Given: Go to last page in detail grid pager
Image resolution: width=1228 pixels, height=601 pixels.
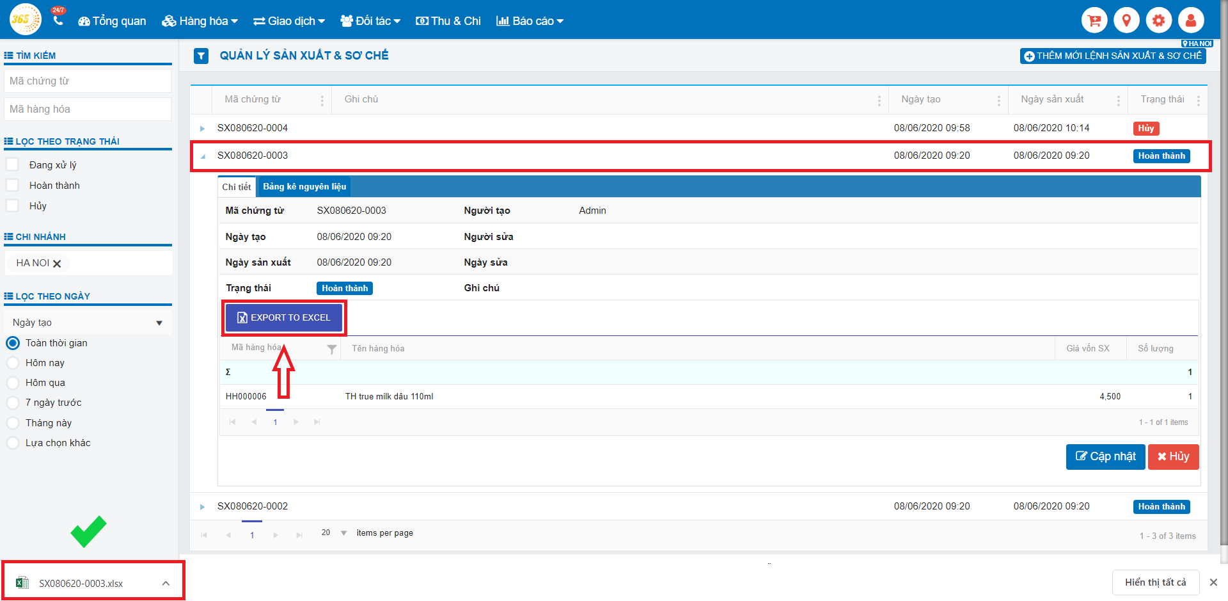Looking at the screenshot, I should [317, 422].
